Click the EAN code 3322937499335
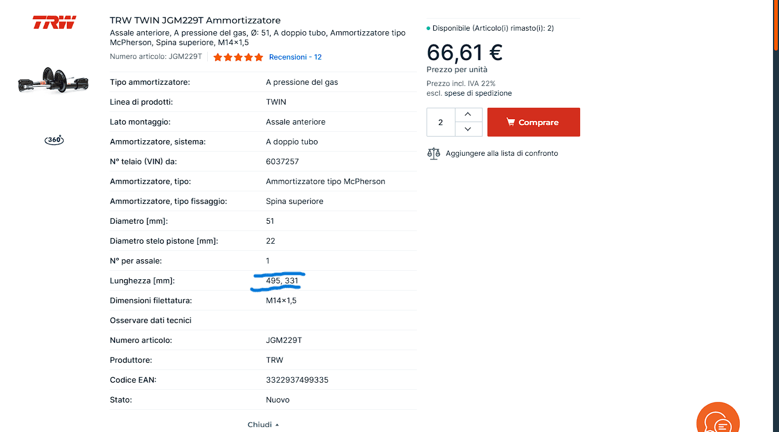Viewport: 779px width, 432px height. pyautogui.click(x=297, y=380)
